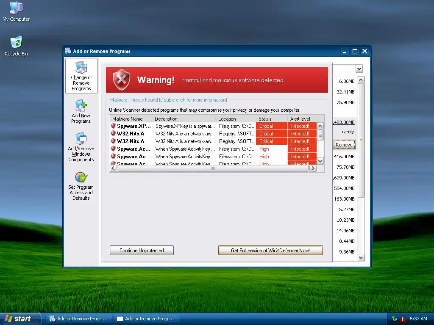Sort by Malware Name column header
The height and width of the screenshot is (325, 434).
point(131,119)
